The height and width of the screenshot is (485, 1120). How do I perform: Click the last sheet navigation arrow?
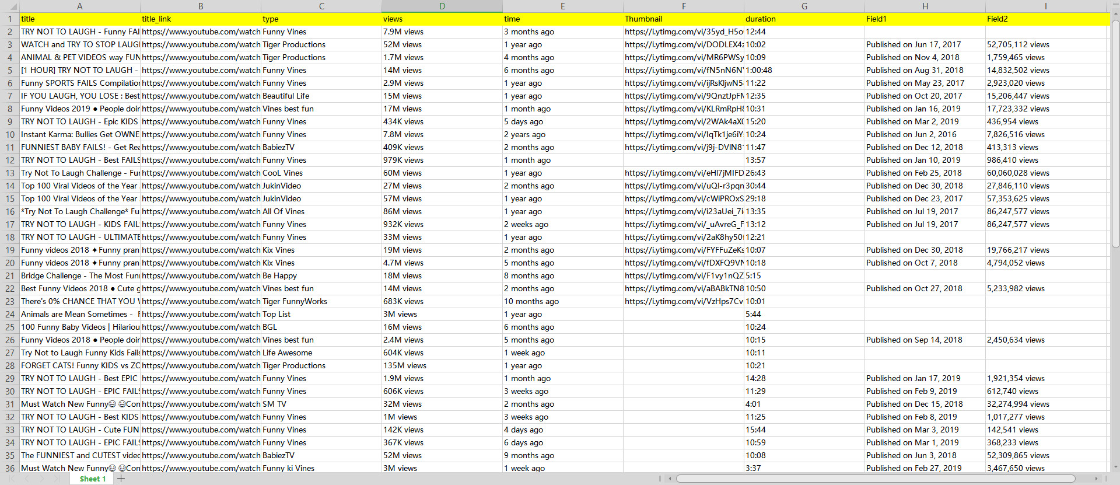point(56,479)
